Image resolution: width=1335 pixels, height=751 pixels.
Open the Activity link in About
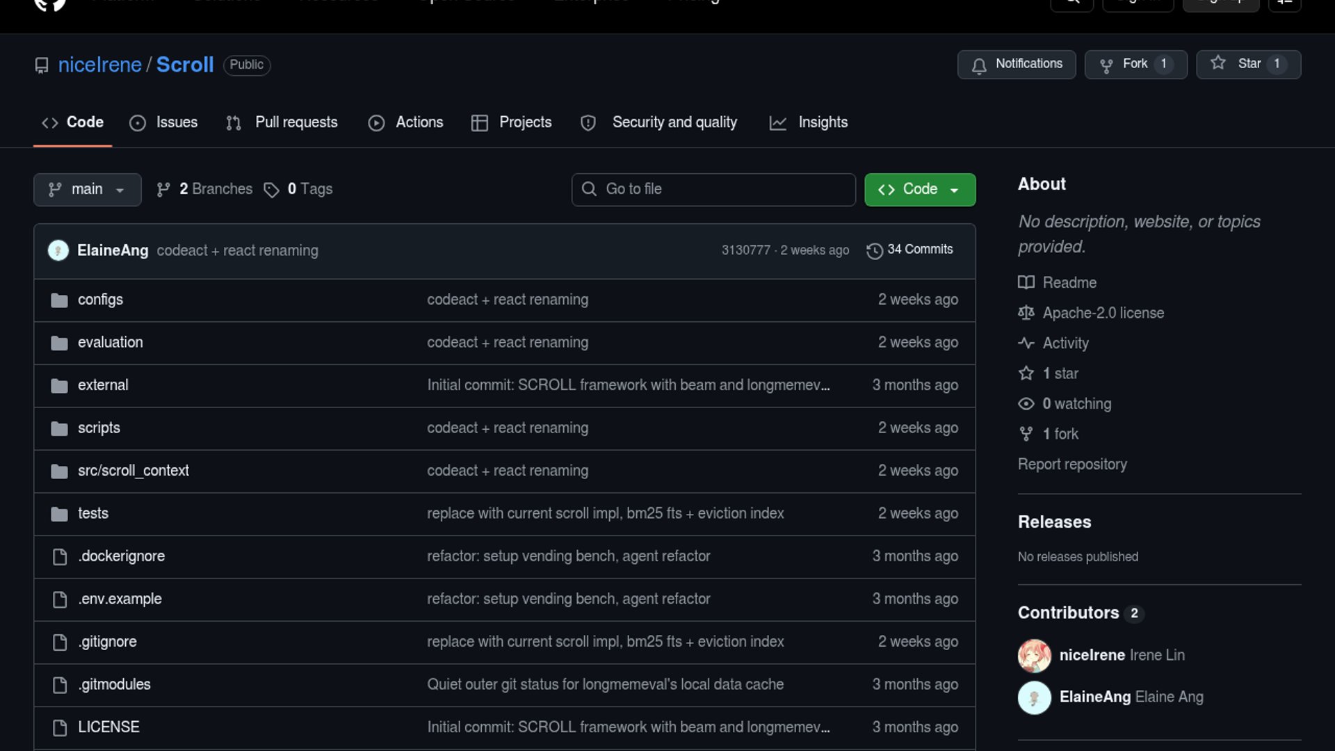1065,344
